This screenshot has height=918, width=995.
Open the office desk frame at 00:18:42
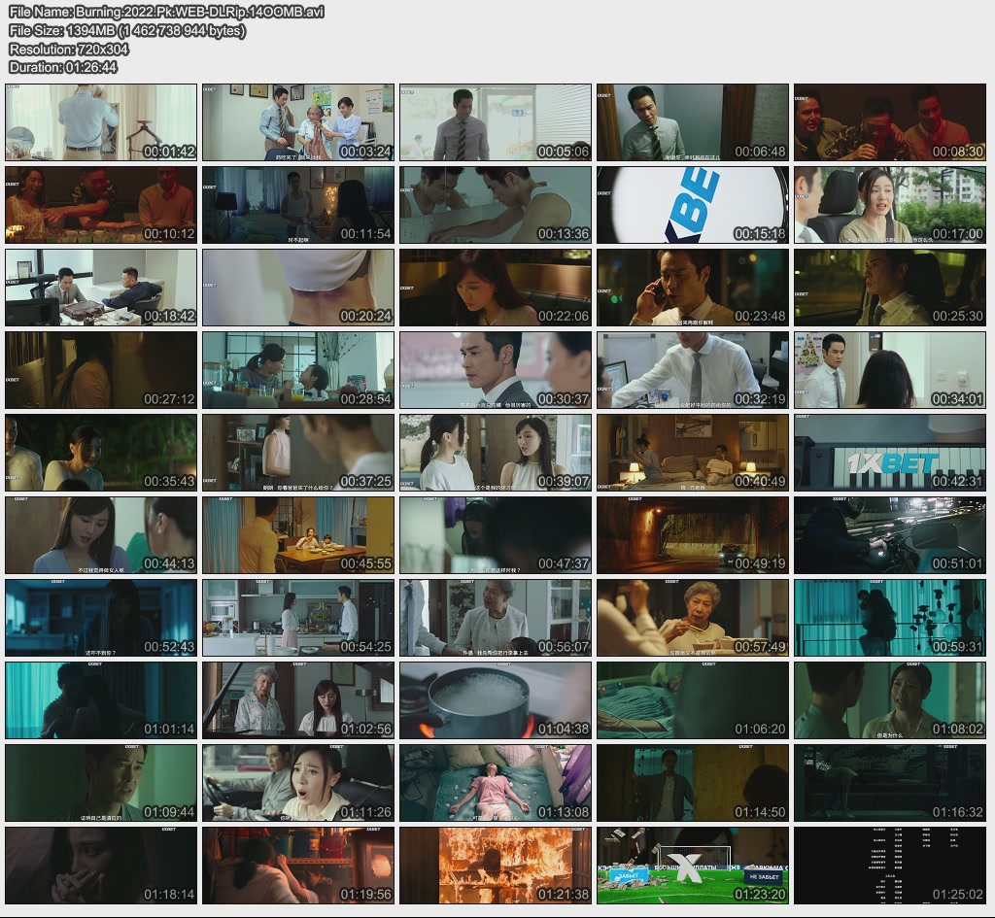[x=101, y=288]
